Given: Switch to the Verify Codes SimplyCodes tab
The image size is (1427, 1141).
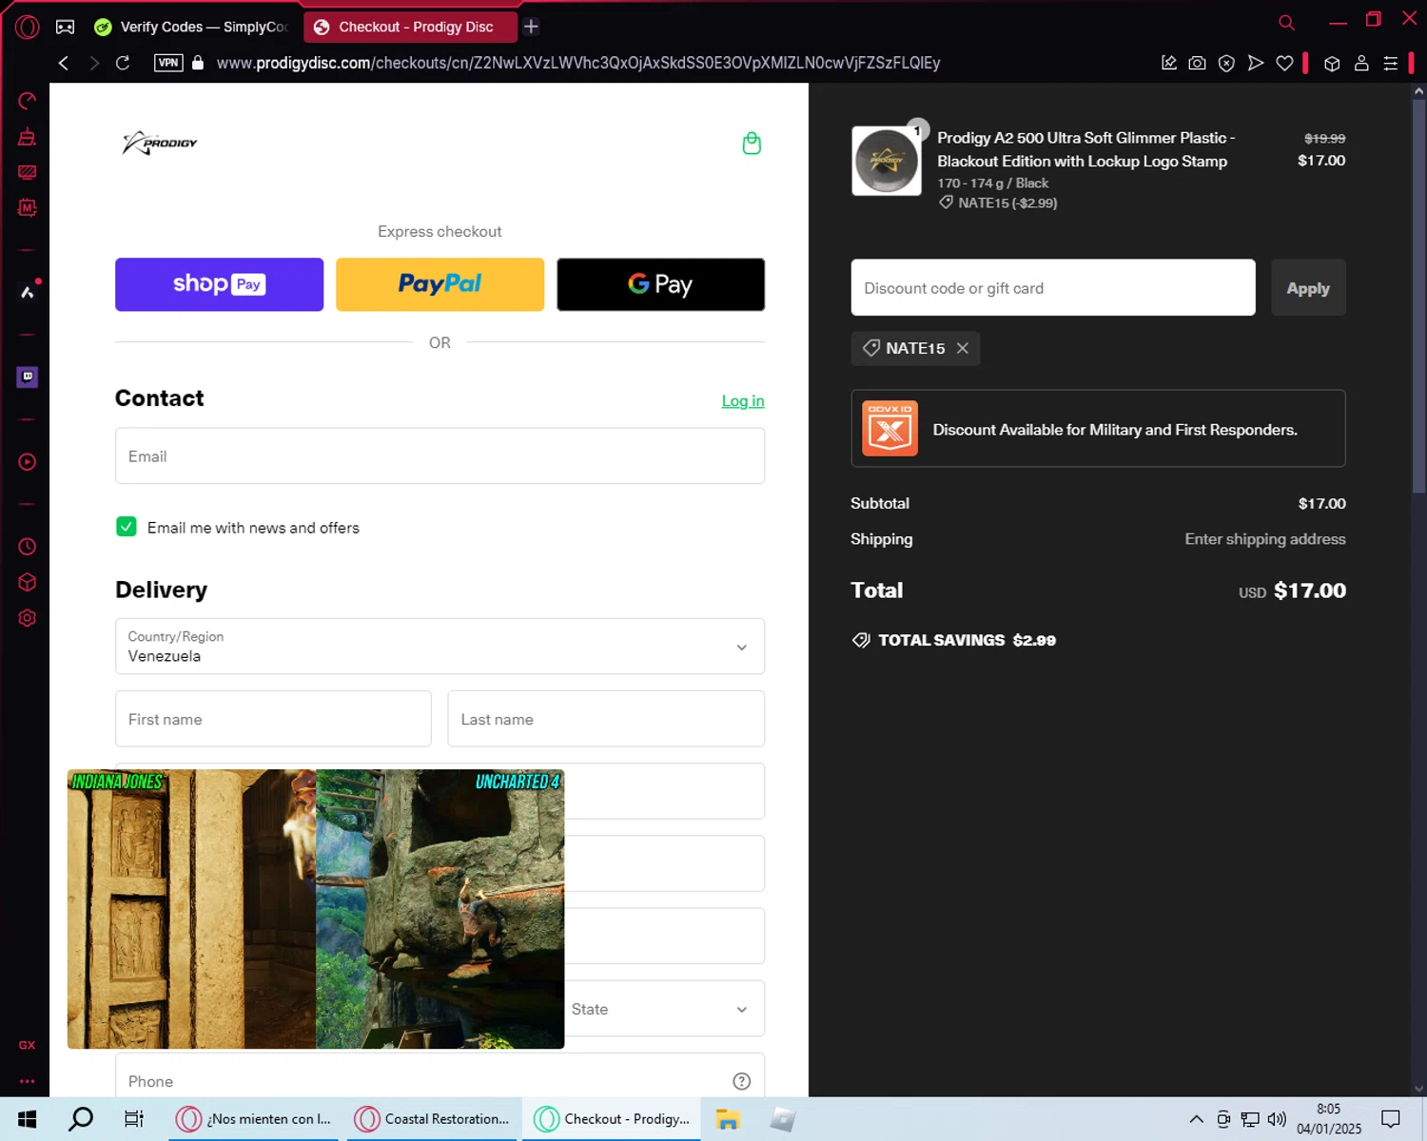Looking at the screenshot, I should point(192,27).
